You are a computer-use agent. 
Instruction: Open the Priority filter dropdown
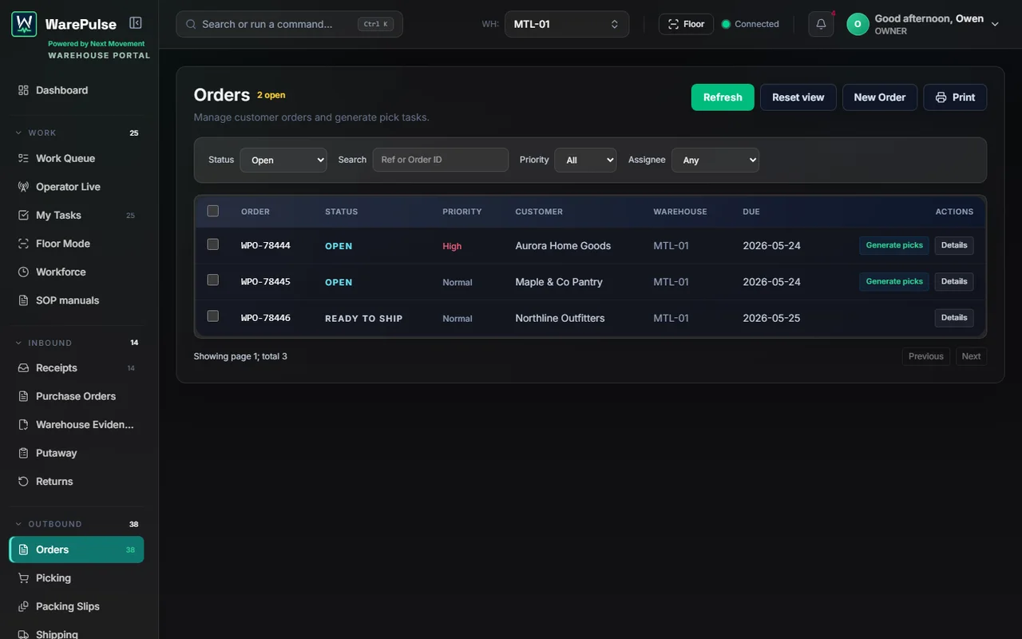(x=585, y=160)
